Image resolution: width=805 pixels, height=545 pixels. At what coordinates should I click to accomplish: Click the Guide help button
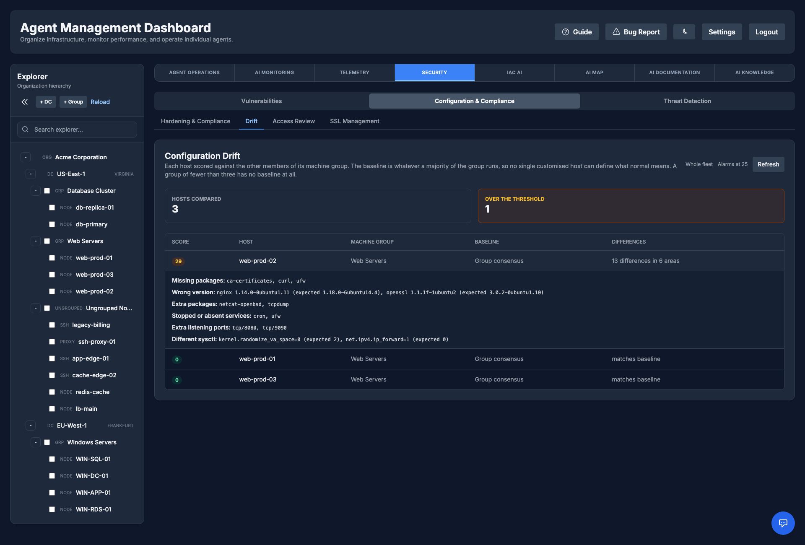click(x=576, y=32)
